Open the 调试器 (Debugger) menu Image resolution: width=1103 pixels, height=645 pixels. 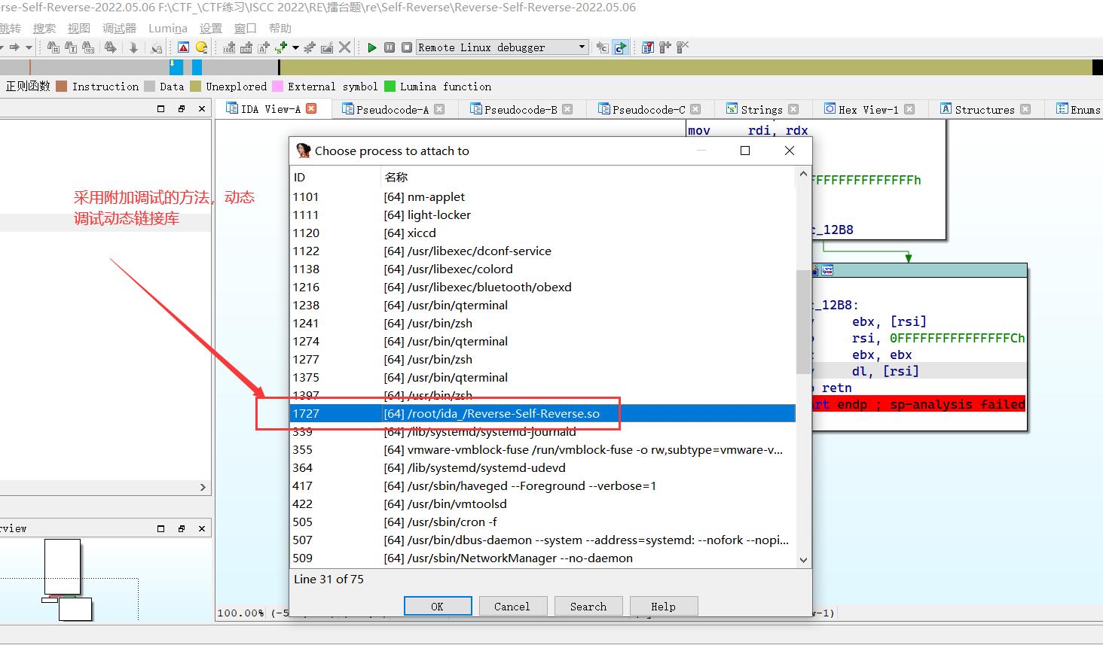pyautogui.click(x=119, y=28)
